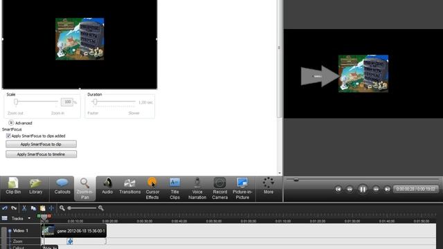This screenshot has width=443, height=249.
Task: Toggle the Video 1 track lock dot
Action: pos(10,230)
